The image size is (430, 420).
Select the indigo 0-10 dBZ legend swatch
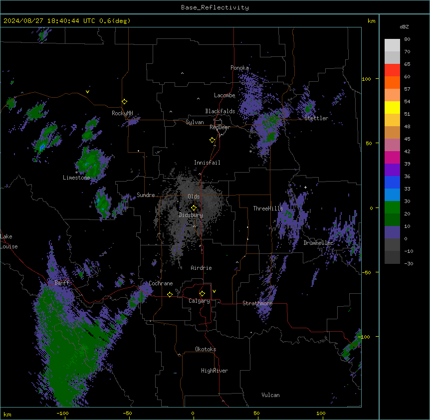pyautogui.click(x=392, y=232)
